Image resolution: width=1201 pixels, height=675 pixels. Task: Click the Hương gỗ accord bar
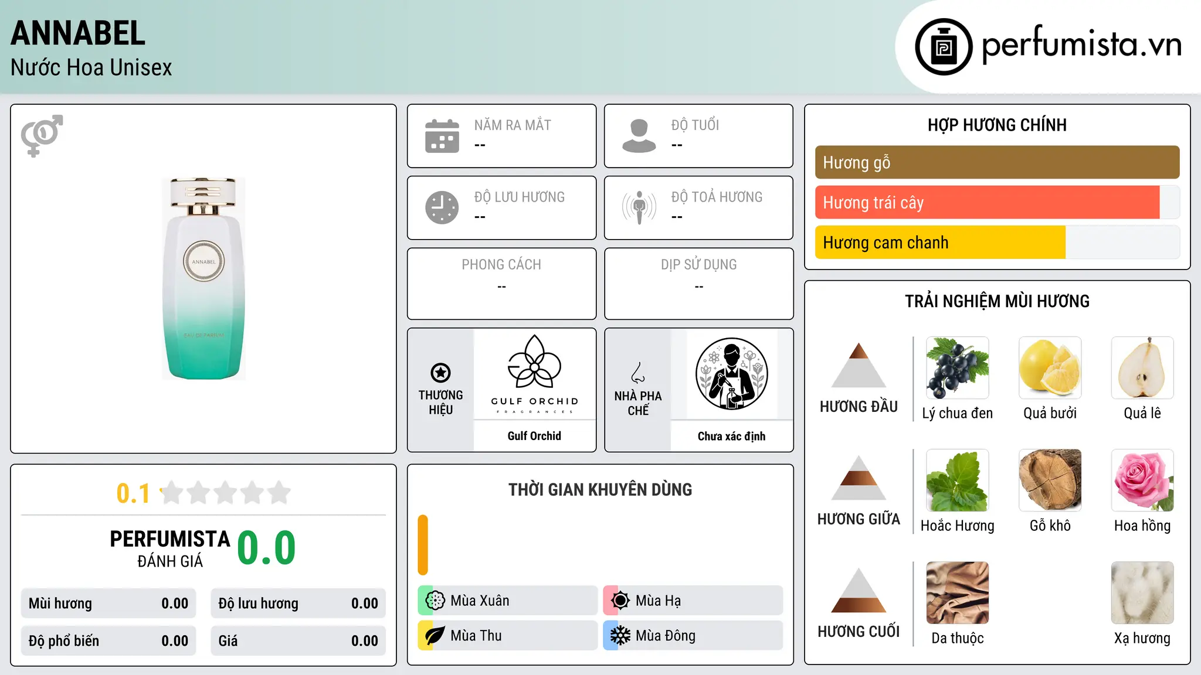pyautogui.click(x=997, y=162)
